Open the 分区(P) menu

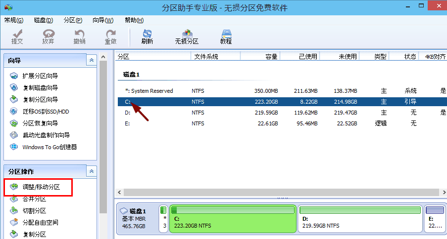tap(73, 20)
